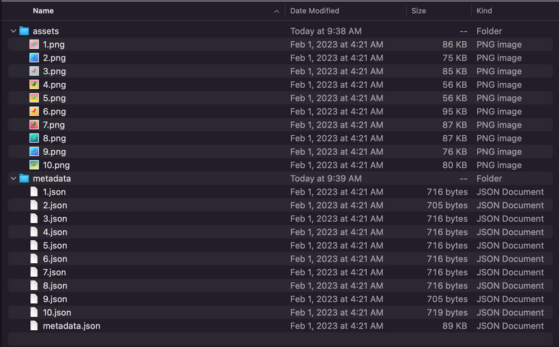Select the 1.png thumbnail icon
Image resolution: width=559 pixels, height=347 pixels.
[x=34, y=45]
